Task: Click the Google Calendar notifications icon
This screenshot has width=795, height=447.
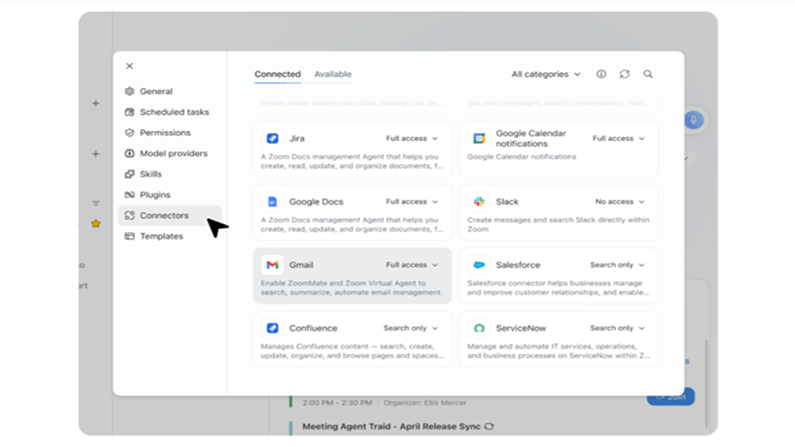Action: click(x=479, y=138)
